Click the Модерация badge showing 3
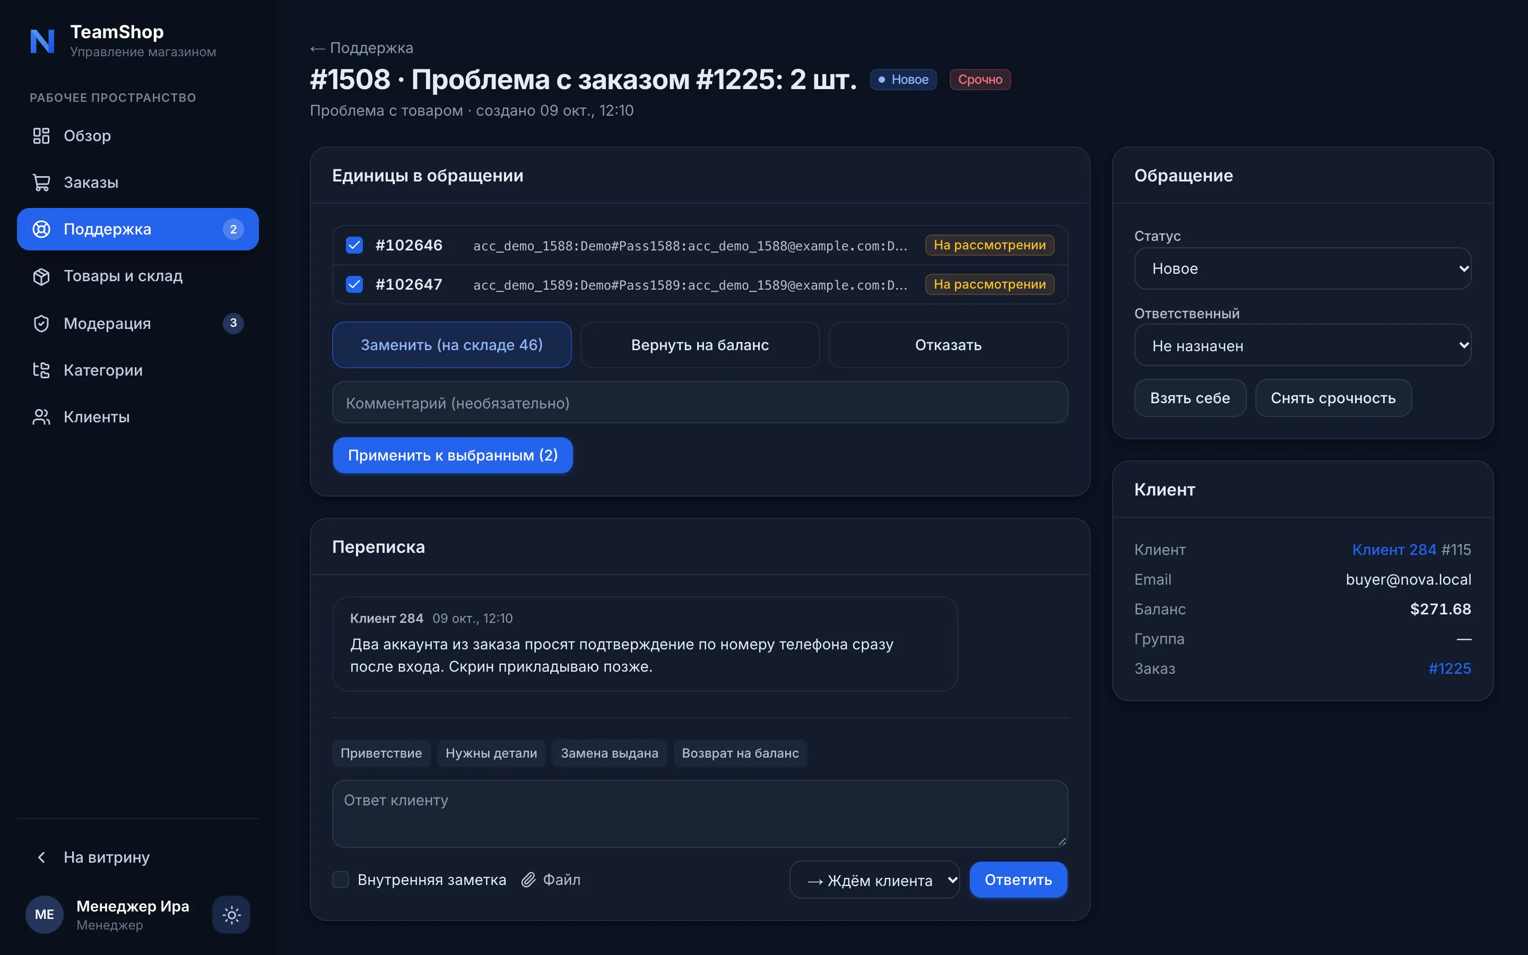1528x955 pixels. [x=233, y=324]
